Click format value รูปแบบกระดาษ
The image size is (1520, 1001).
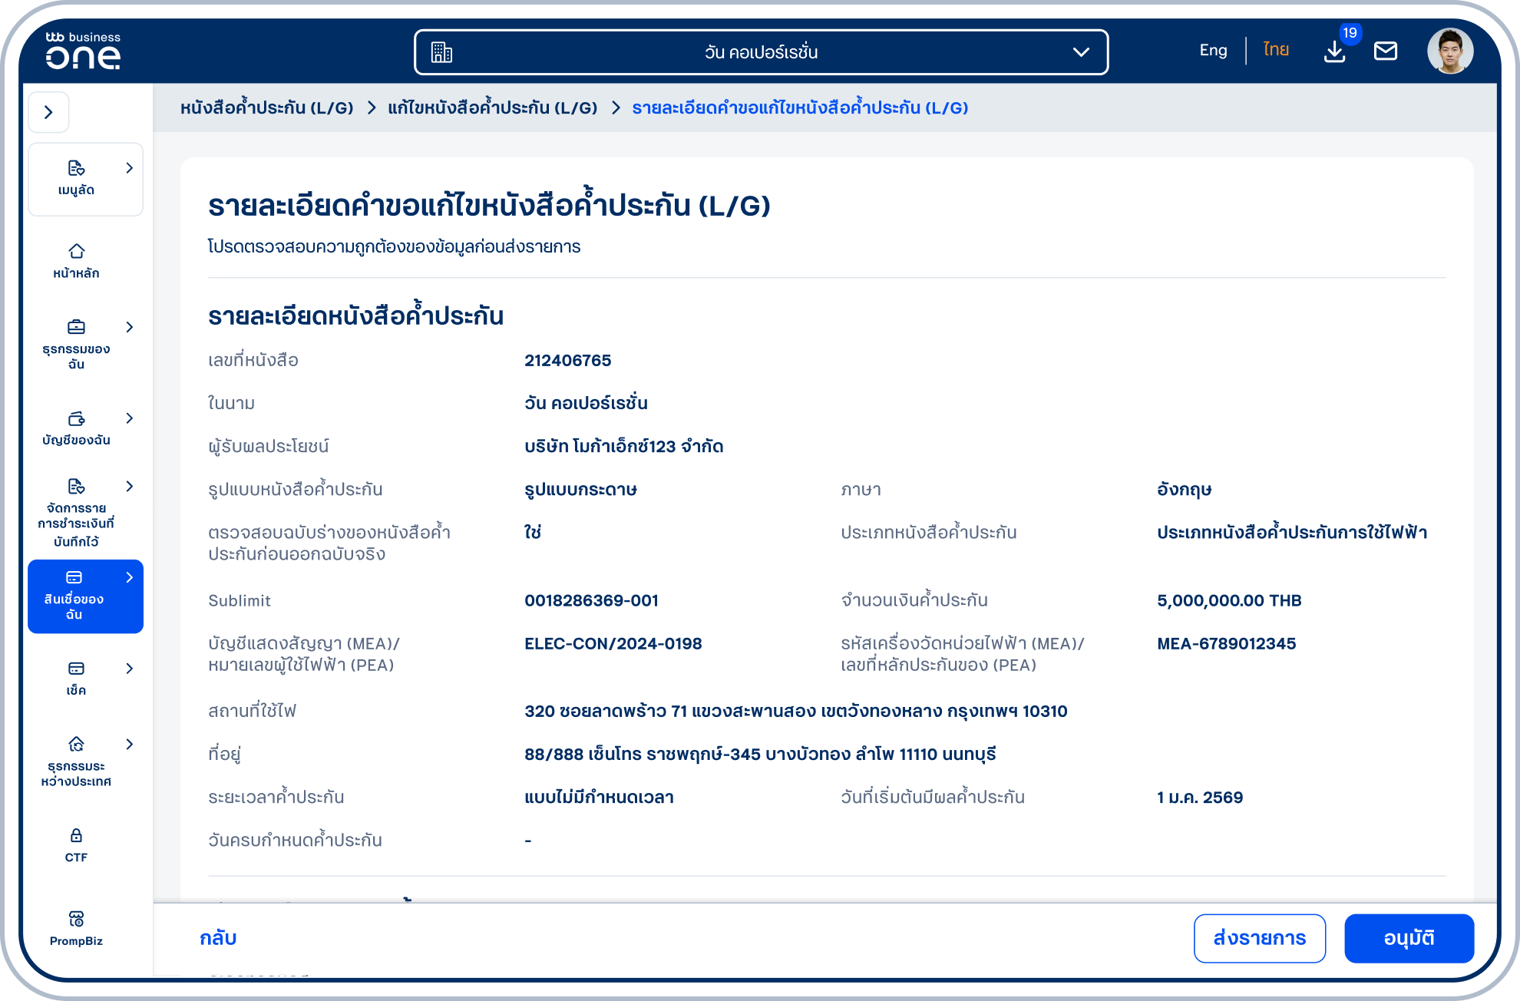point(580,490)
